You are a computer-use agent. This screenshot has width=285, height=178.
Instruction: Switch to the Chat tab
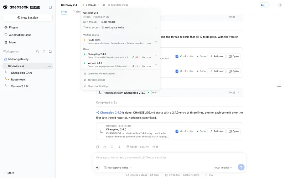coord(64,11)
